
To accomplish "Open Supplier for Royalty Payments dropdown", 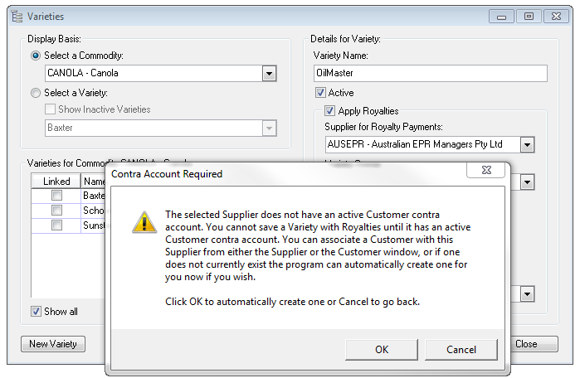I will (527, 145).
